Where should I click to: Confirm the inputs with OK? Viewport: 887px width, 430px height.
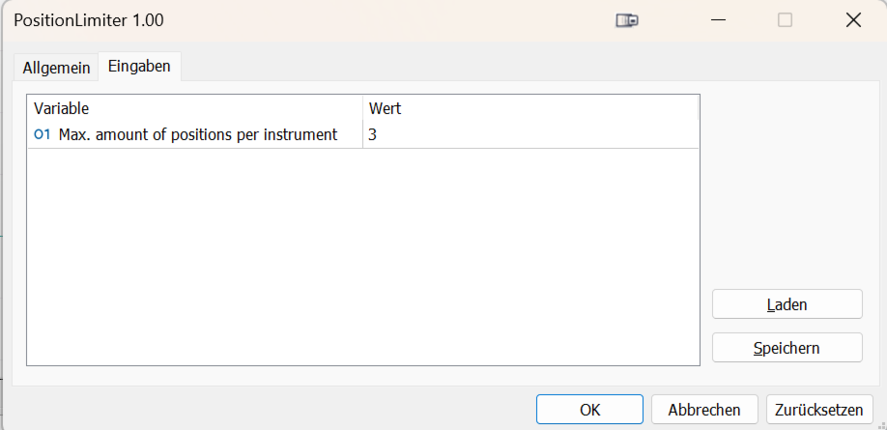(x=589, y=410)
